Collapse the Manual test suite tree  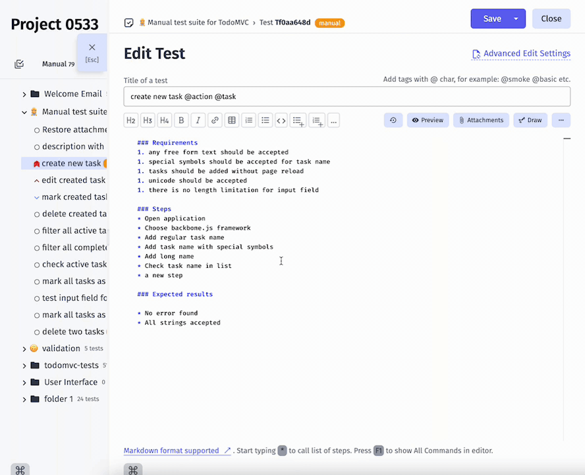coord(24,112)
